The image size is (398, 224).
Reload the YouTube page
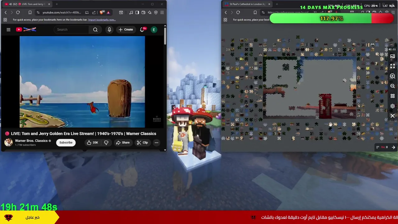tap(18, 12)
